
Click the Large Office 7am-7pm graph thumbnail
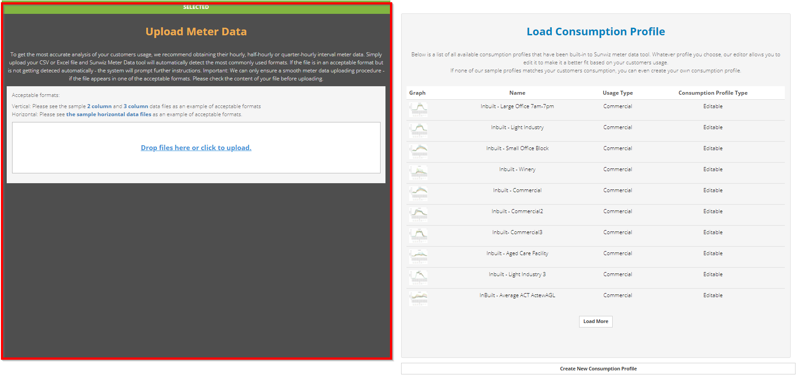(419, 109)
